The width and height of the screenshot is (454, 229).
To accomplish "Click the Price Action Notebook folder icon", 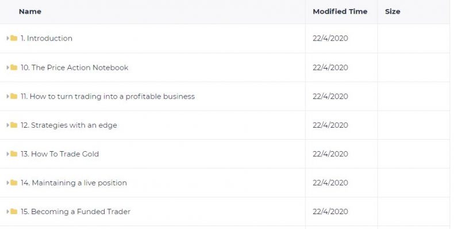I will (14, 68).
